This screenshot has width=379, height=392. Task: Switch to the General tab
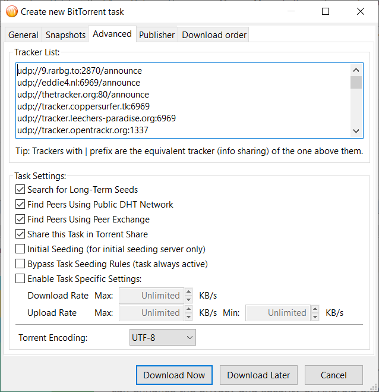23,35
